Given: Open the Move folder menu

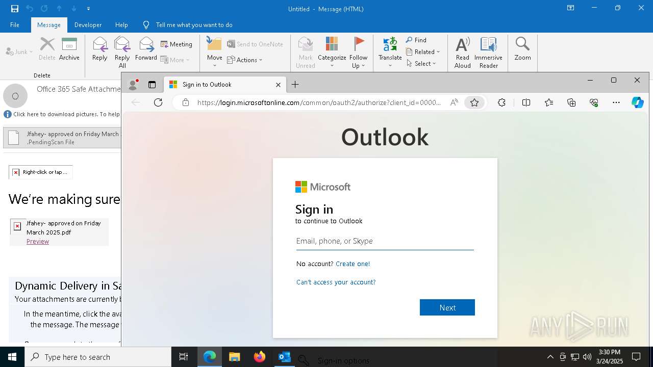Looking at the screenshot, I should coord(215,53).
